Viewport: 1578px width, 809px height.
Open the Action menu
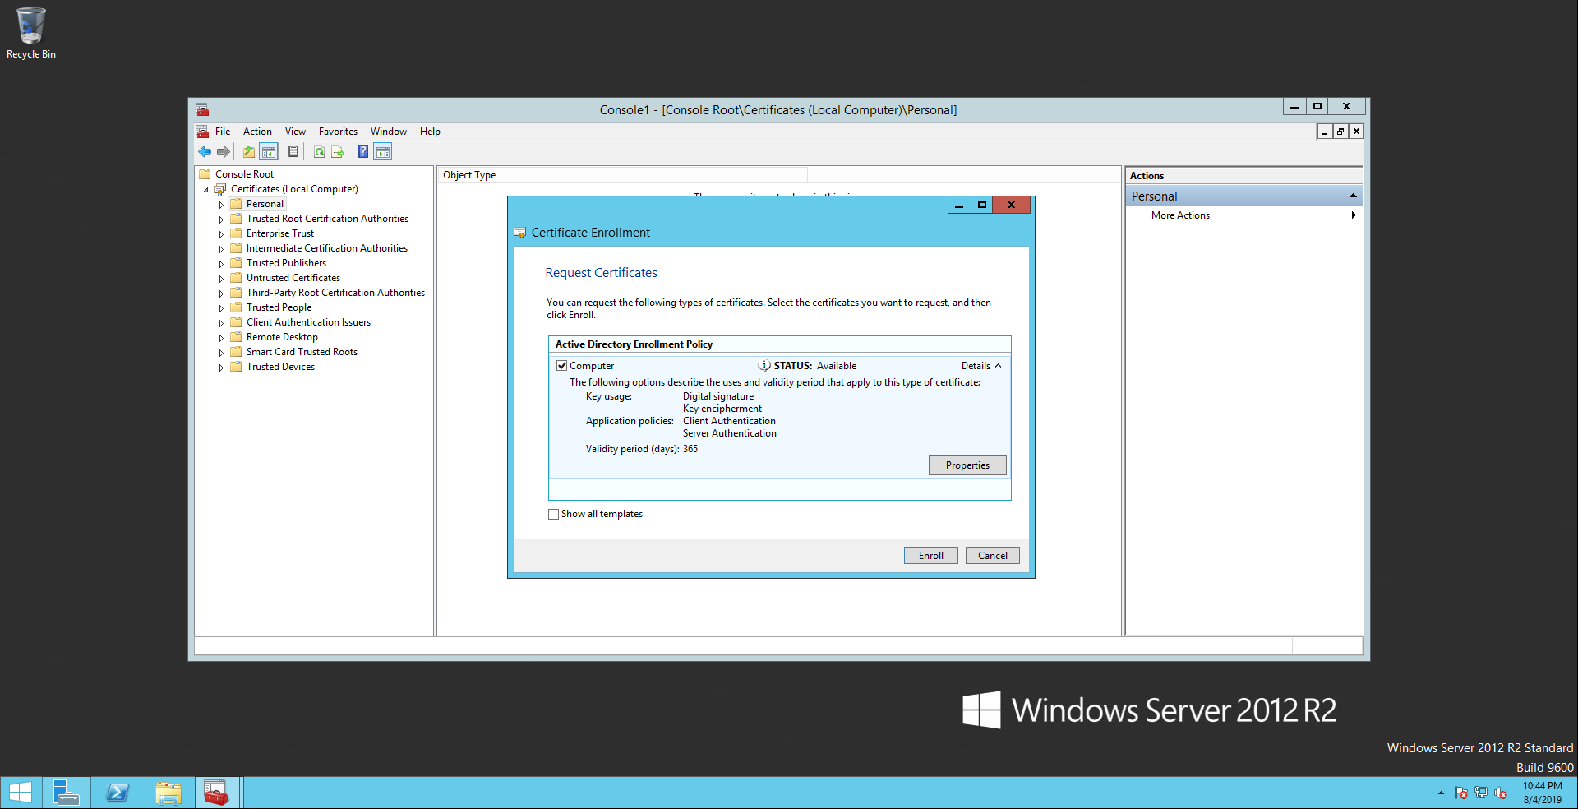(257, 132)
